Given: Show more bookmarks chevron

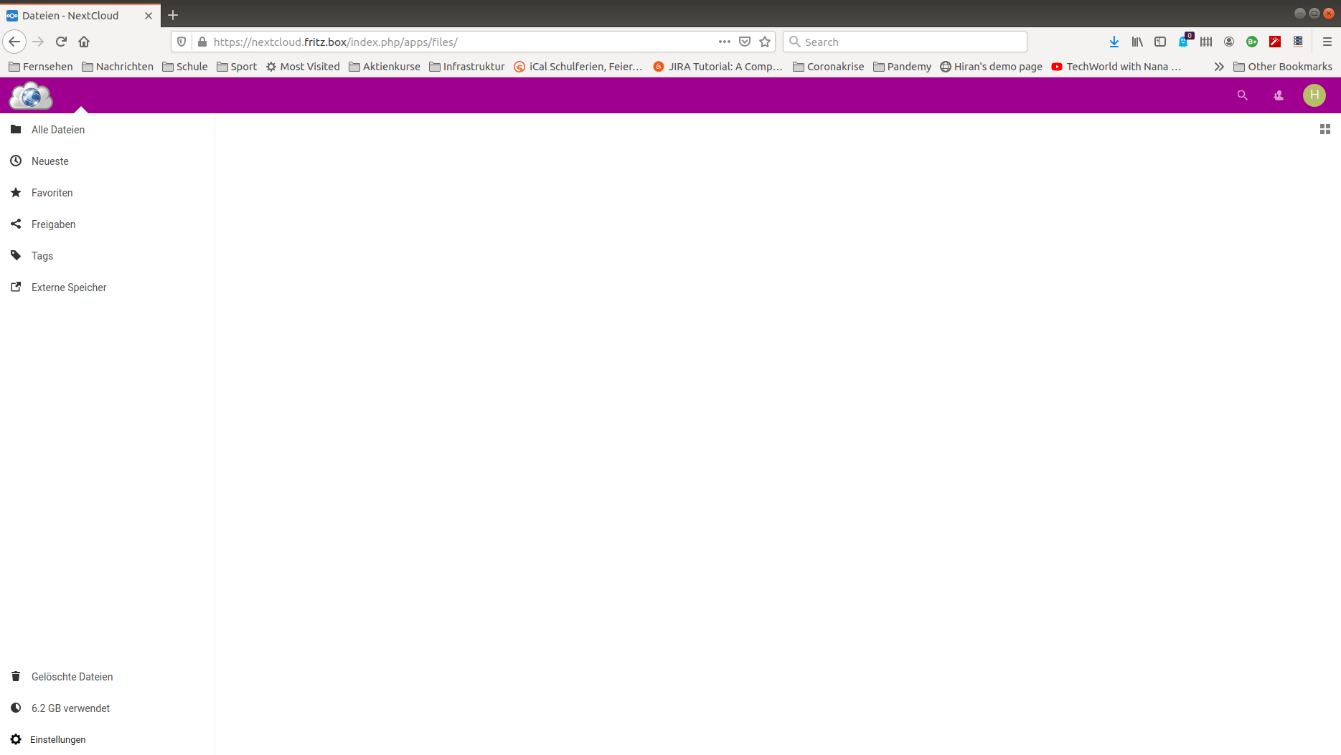Looking at the screenshot, I should tap(1219, 67).
